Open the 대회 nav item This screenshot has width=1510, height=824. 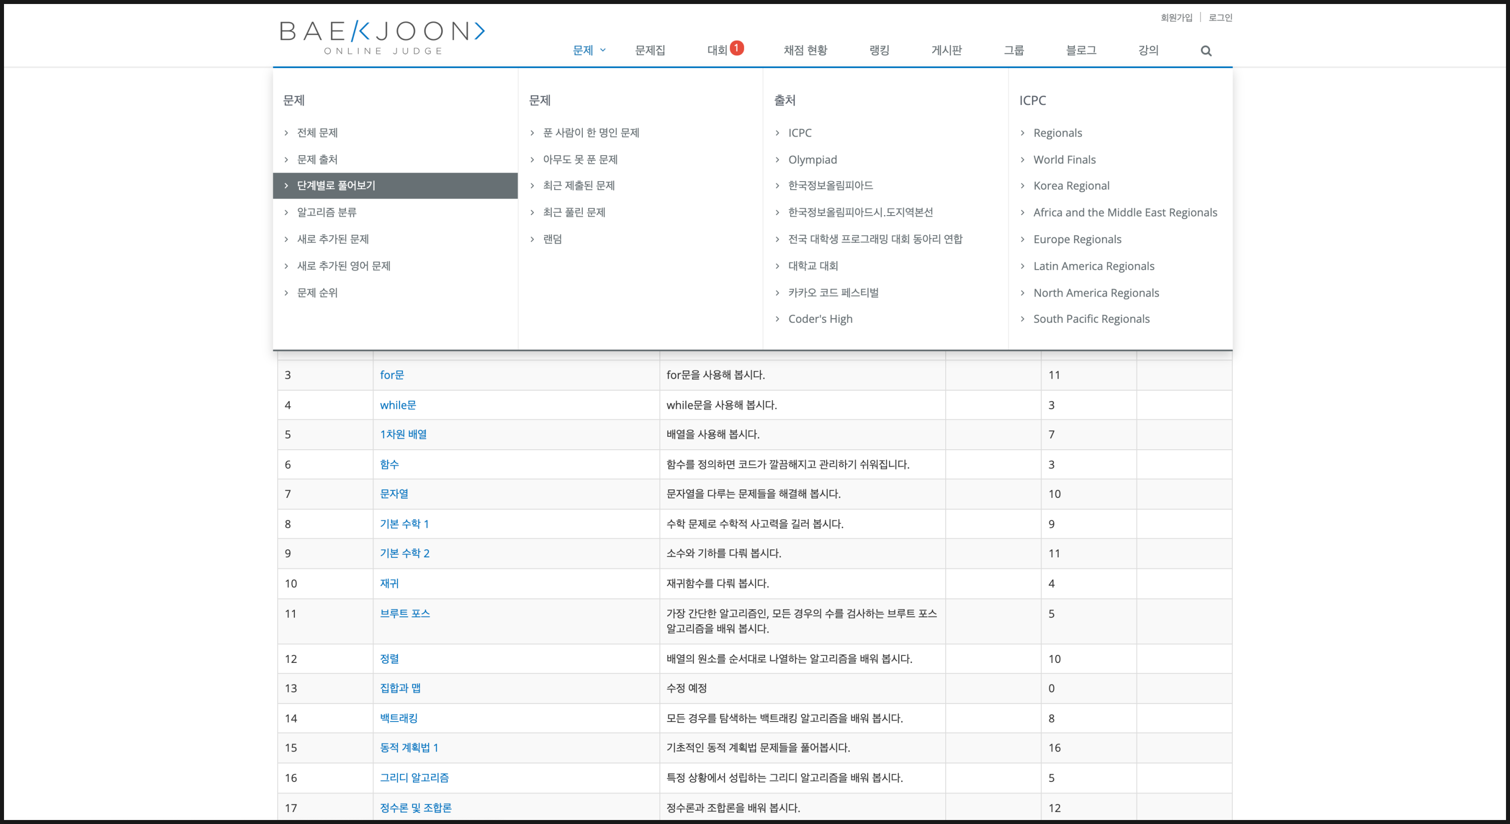tap(717, 51)
